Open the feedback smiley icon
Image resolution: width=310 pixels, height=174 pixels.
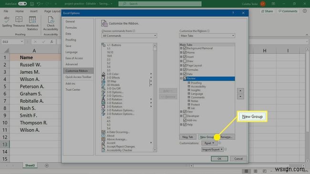click(x=305, y=11)
